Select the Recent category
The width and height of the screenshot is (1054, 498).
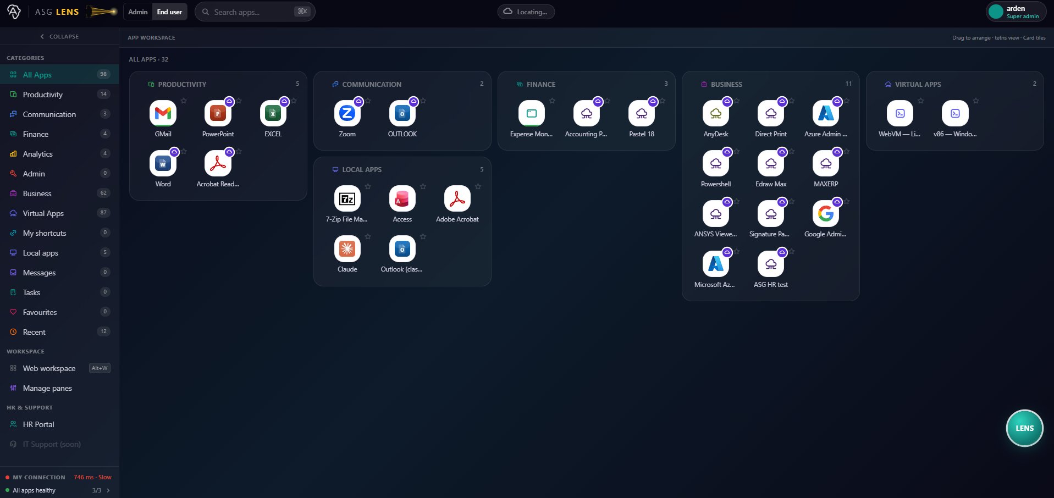coord(59,332)
